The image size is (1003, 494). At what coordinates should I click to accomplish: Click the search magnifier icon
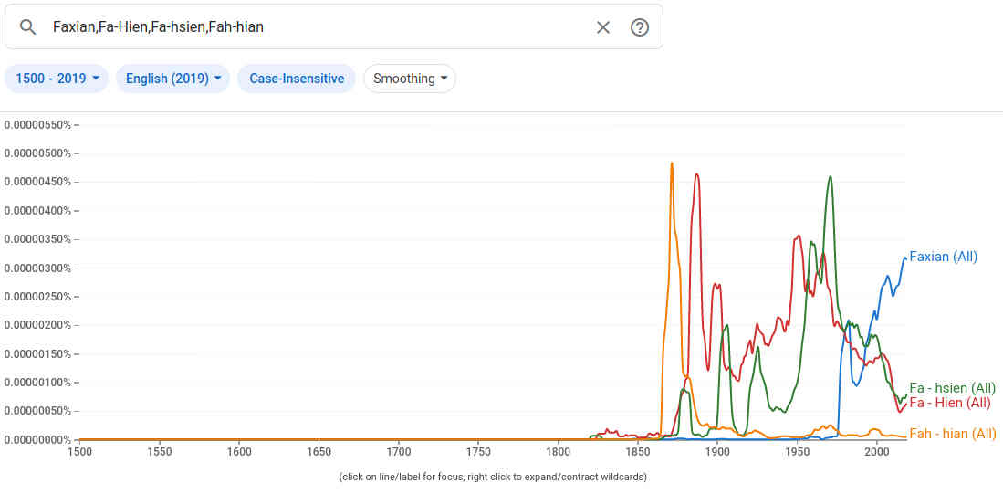[x=28, y=27]
